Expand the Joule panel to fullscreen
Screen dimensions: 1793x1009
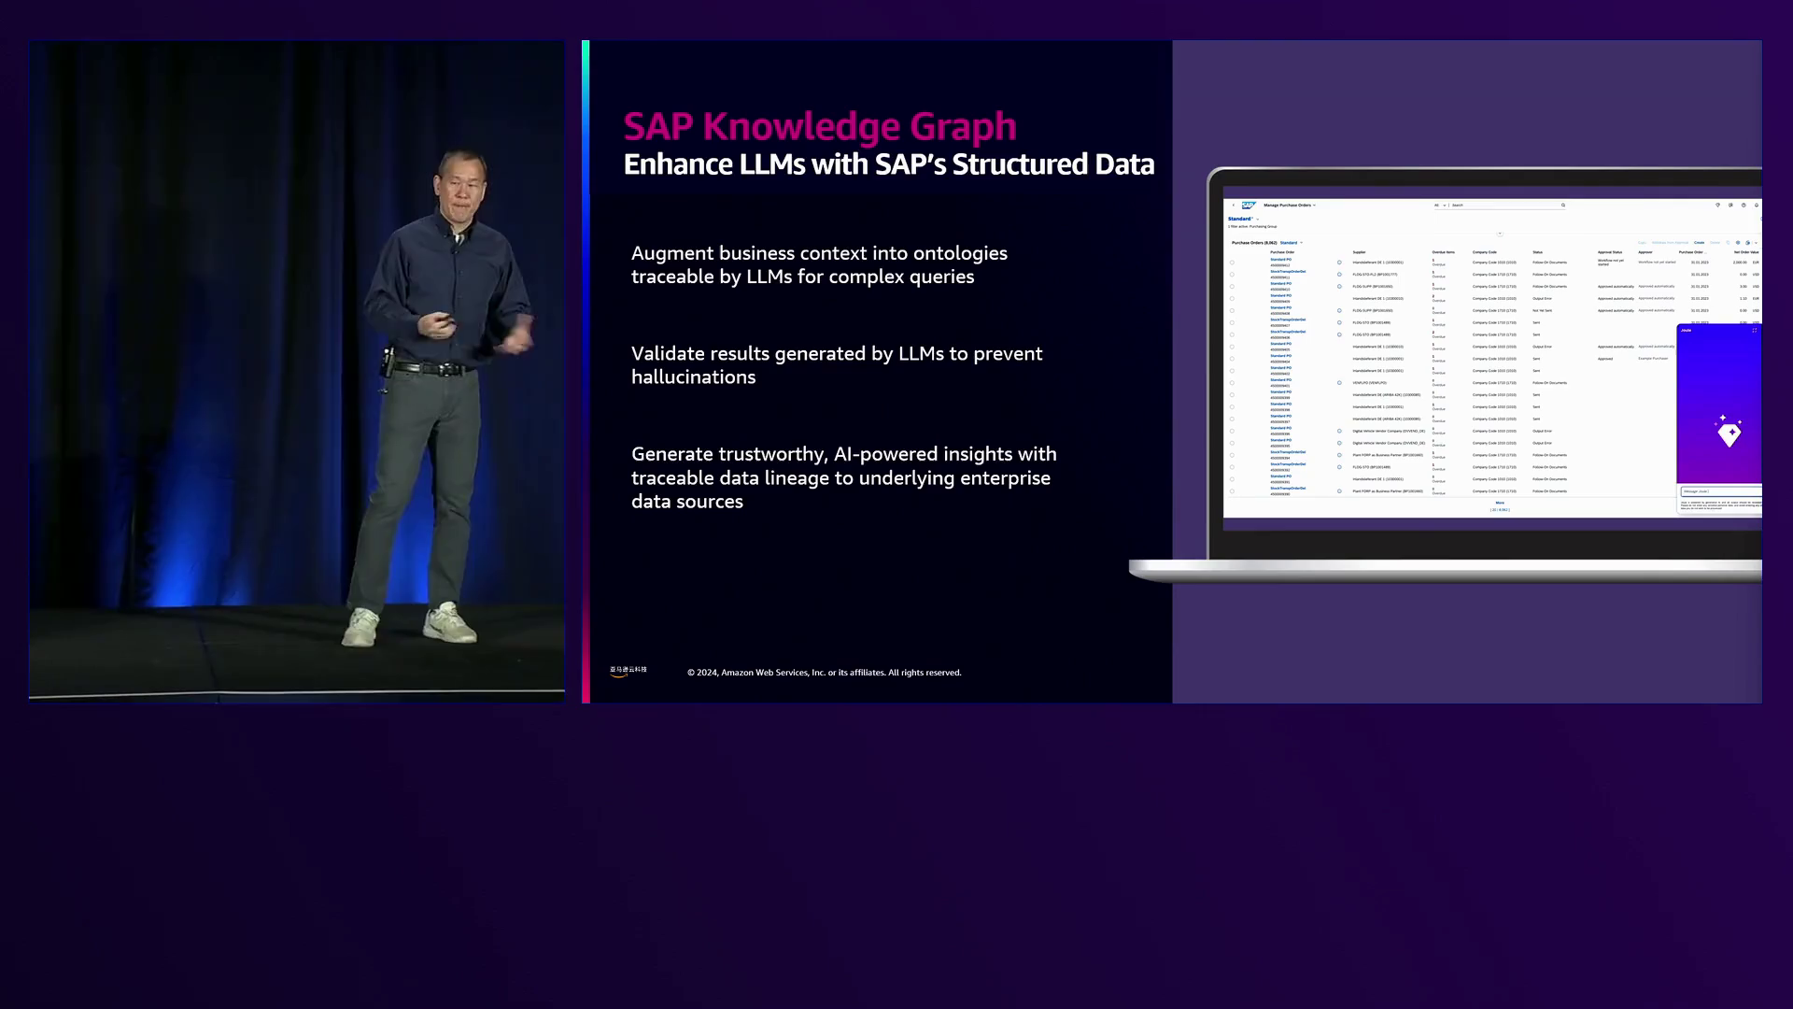click(x=1755, y=330)
